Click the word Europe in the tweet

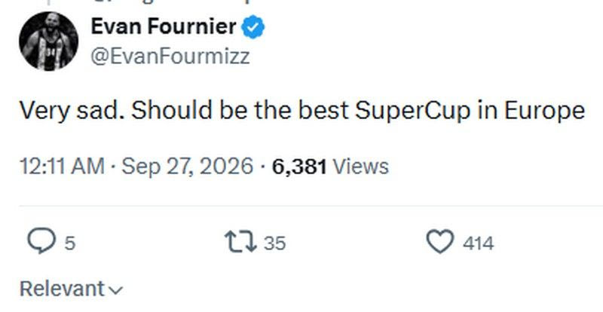click(x=544, y=112)
